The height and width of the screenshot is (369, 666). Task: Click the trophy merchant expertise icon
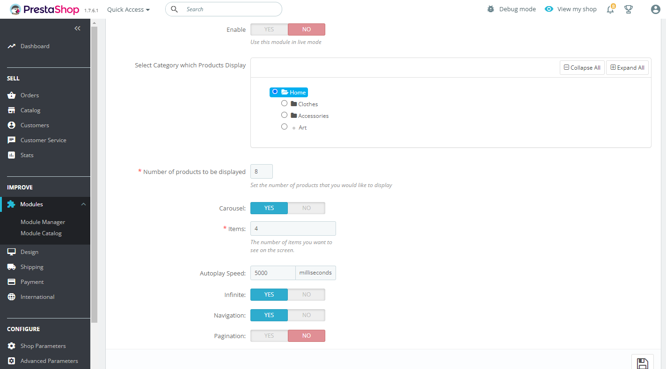[629, 9]
